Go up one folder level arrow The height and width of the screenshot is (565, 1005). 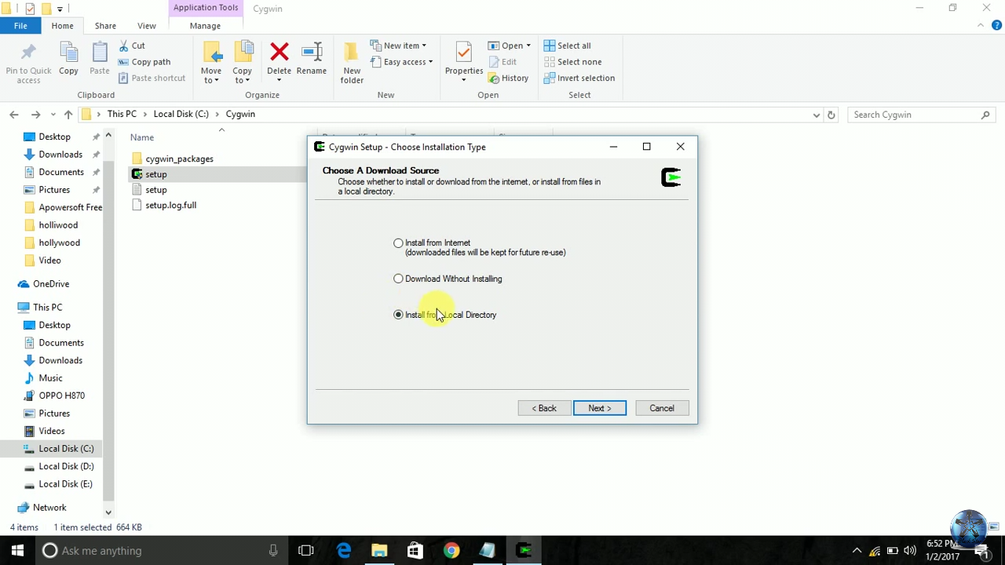pyautogui.click(x=68, y=115)
